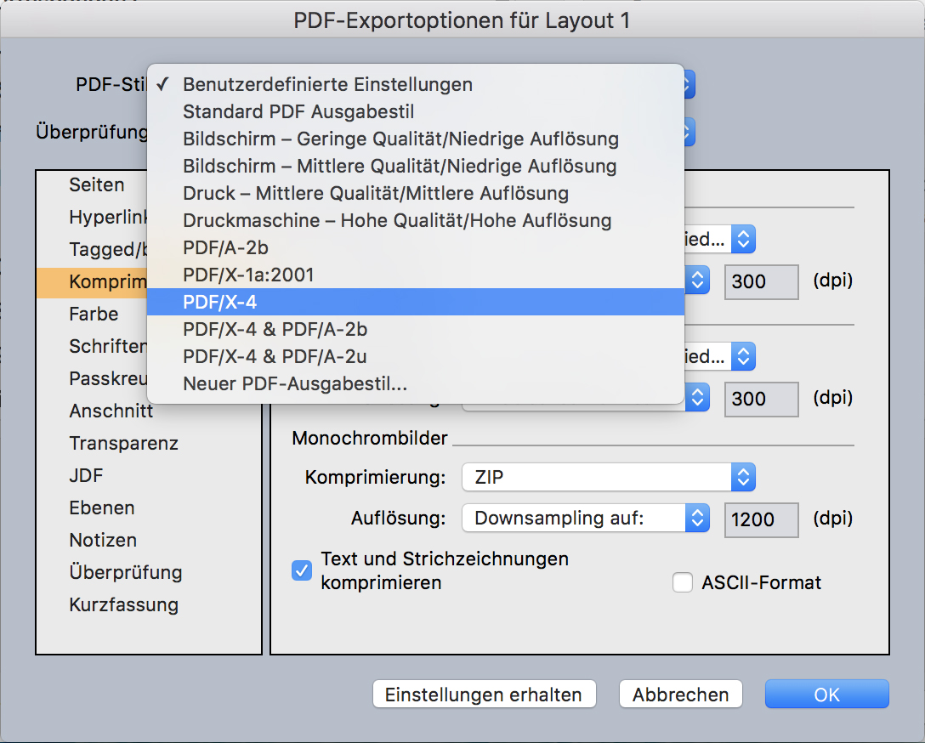
Task: Click the OK button
Action: click(826, 694)
